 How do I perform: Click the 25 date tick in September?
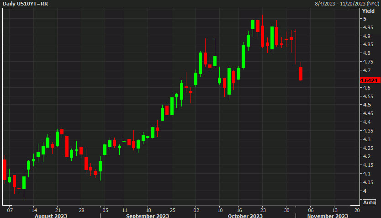[x=172, y=210]
